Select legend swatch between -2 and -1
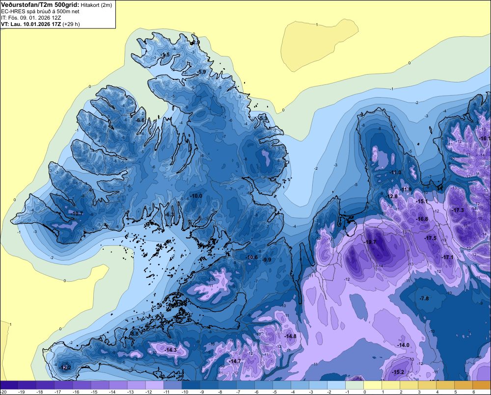Image resolution: width=491 pixels, height=395 pixels. coord(336,385)
